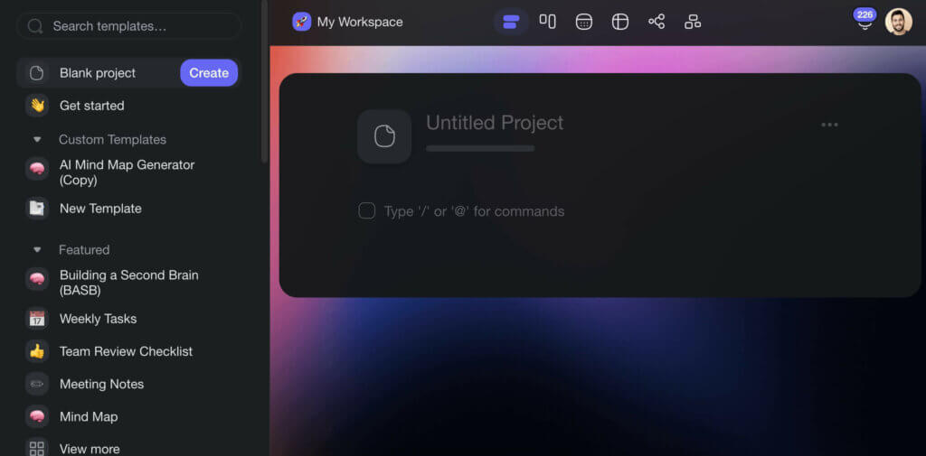Switch to the board view icon

548,22
